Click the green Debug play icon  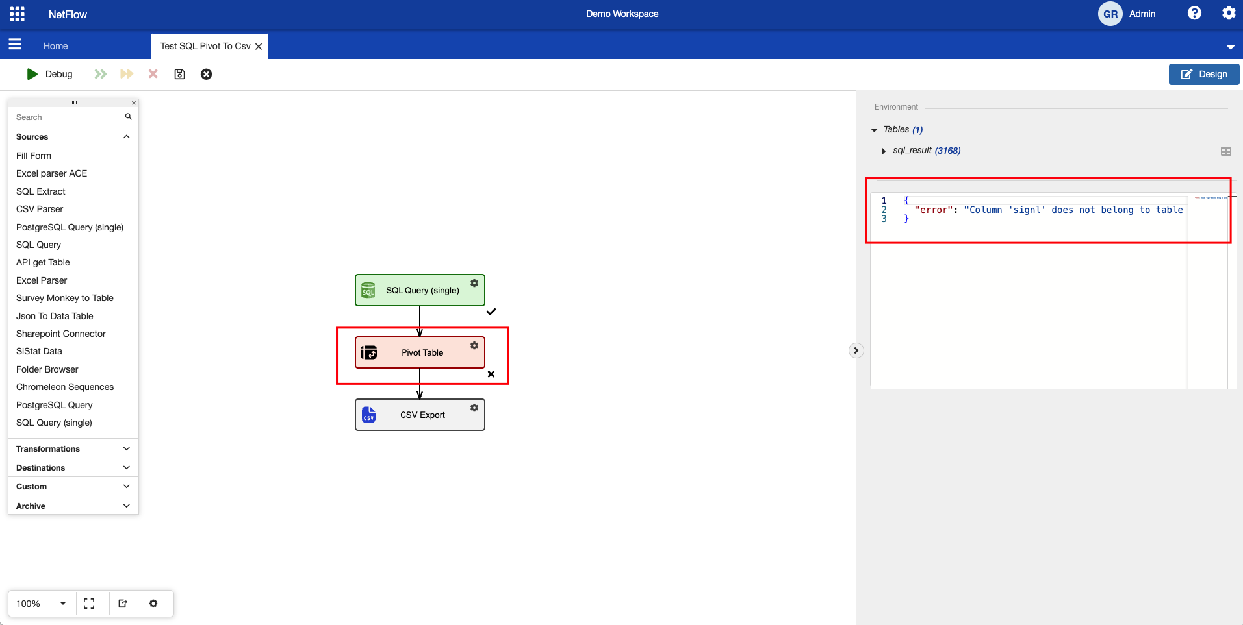coord(32,74)
